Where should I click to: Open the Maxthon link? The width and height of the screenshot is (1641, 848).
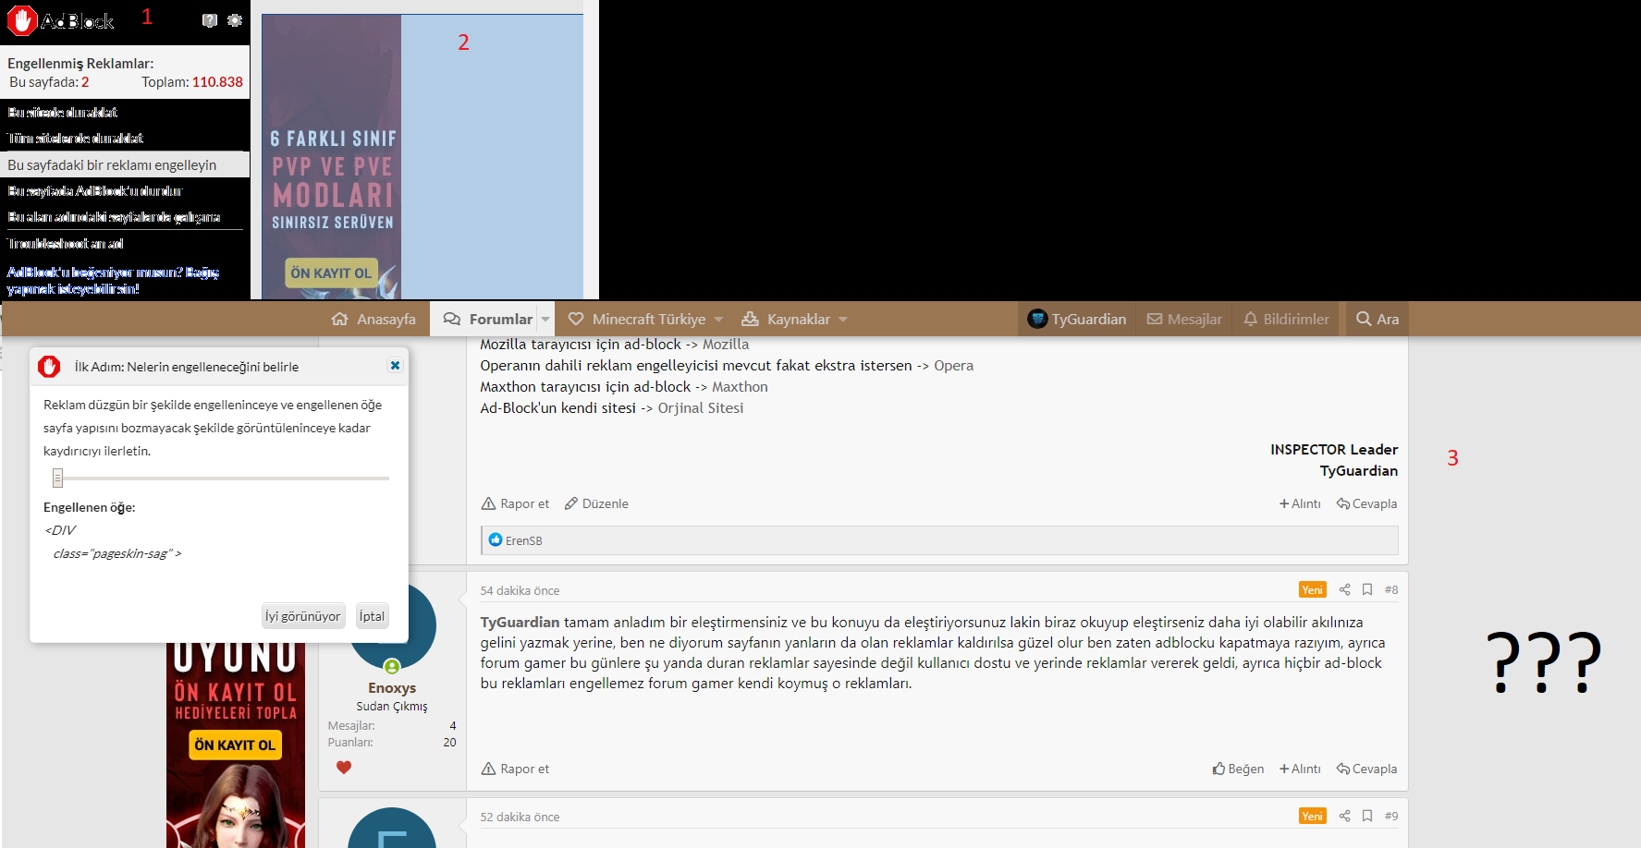pos(740,387)
